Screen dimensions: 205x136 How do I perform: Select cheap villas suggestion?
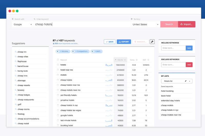[23, 56]
